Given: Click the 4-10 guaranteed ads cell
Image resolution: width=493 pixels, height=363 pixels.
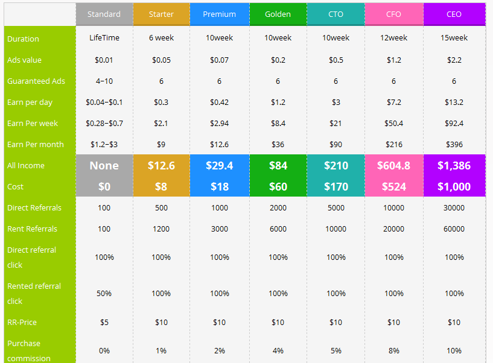Looking at the screenshot, I should pos(104,81).
